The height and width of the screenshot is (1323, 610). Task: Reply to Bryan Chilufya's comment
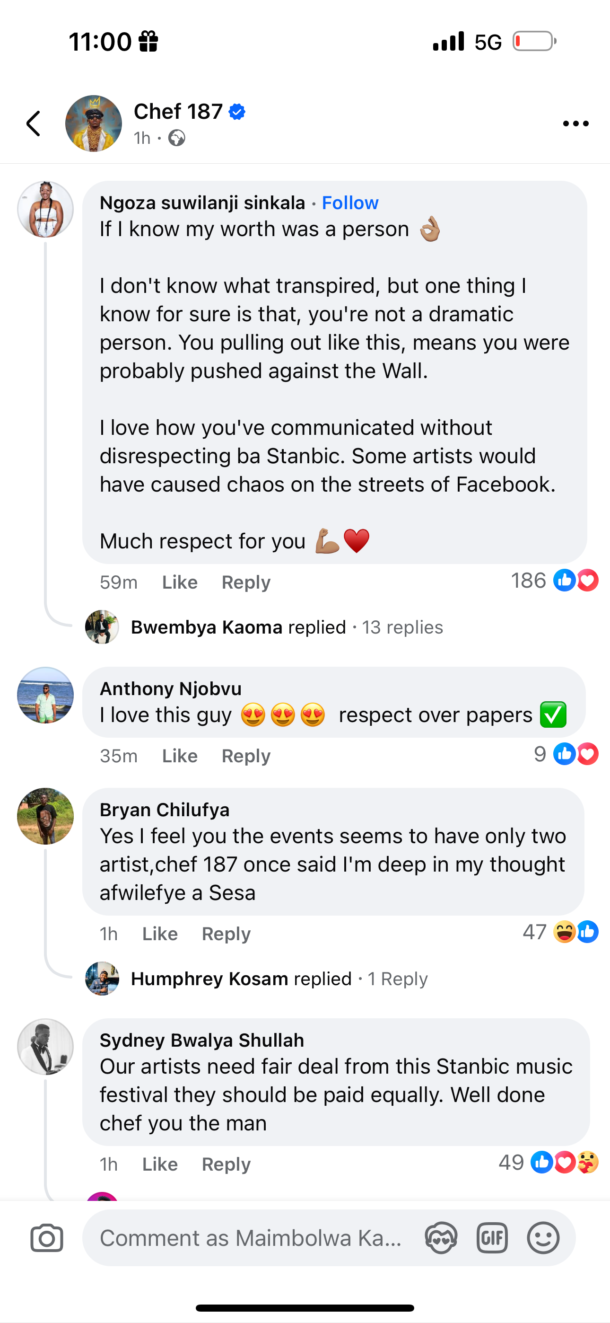tap(226, 934)
